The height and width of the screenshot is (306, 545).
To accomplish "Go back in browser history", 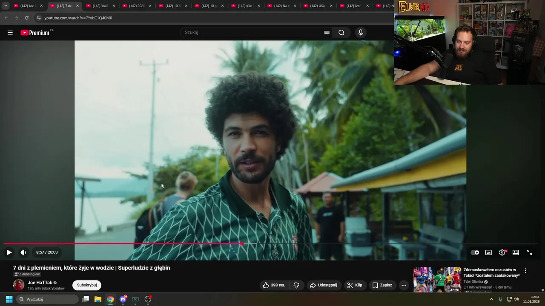I will (x=6, y=18).
